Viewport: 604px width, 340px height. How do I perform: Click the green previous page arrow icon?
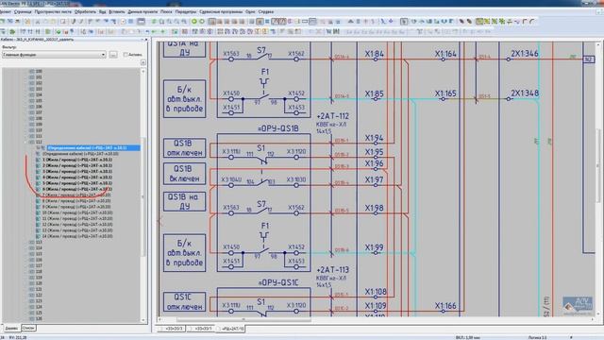(x=194, y=22)
